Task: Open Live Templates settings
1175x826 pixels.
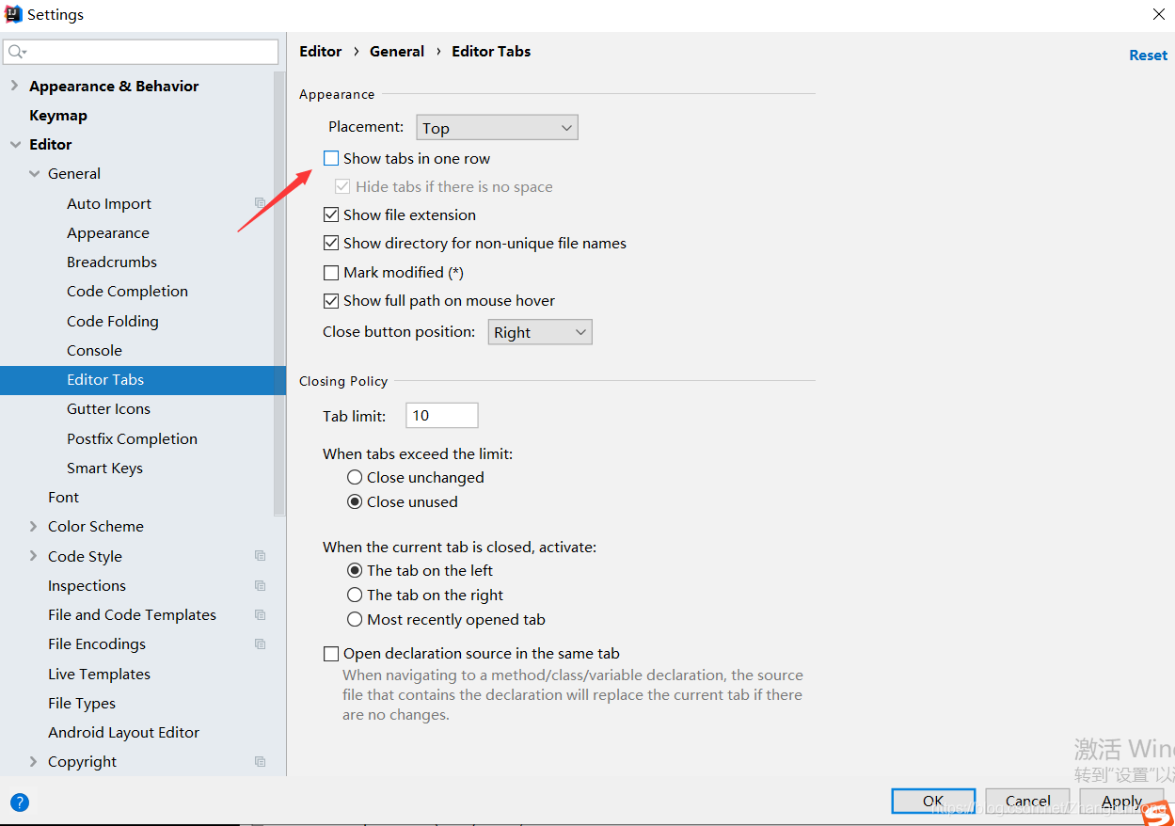Action: click(100, 674)
